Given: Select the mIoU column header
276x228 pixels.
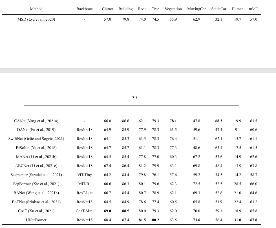Looking at the screenshot, I should (253, 9).
